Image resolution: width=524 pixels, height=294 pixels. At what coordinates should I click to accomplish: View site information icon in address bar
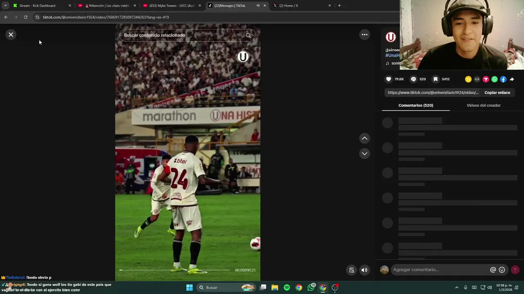click(x=37, y=17)
